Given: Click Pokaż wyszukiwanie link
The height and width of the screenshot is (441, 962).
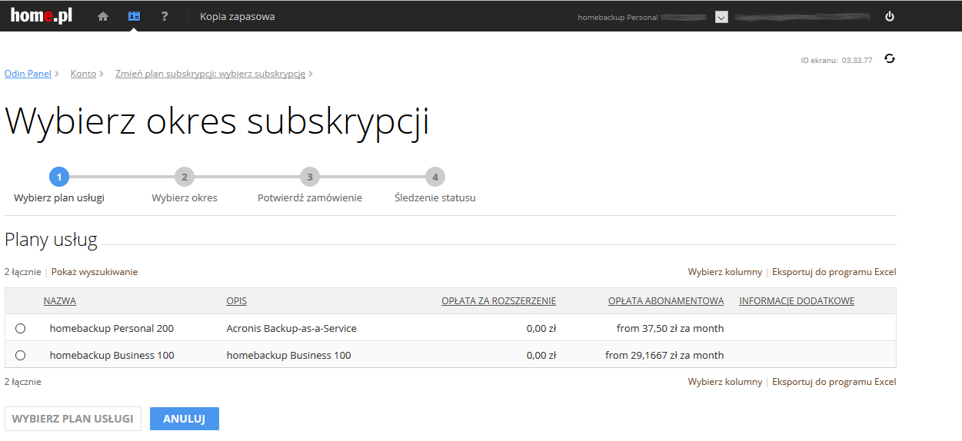Looking at the screenshot, I should pyautogui.click(x=95, y=272).
